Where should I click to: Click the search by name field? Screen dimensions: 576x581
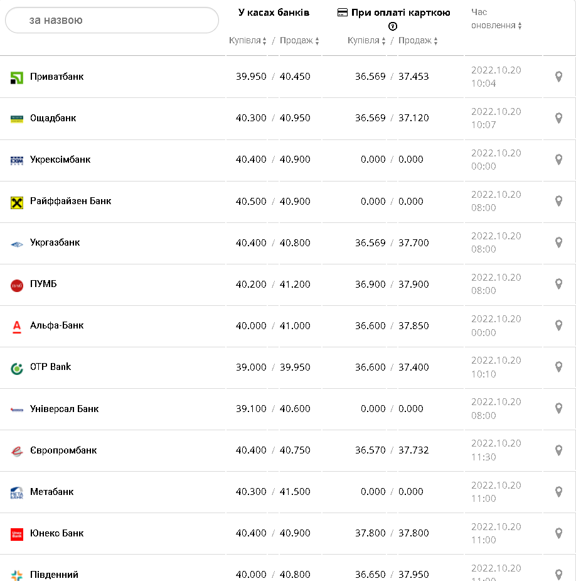coord(112,20)
